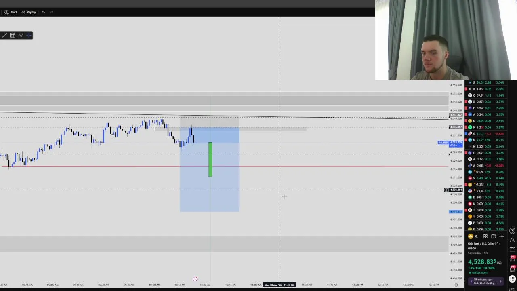517x291 pixels.
Task: Click the 4,541.902 price axis label
Action: coord(456,115)
